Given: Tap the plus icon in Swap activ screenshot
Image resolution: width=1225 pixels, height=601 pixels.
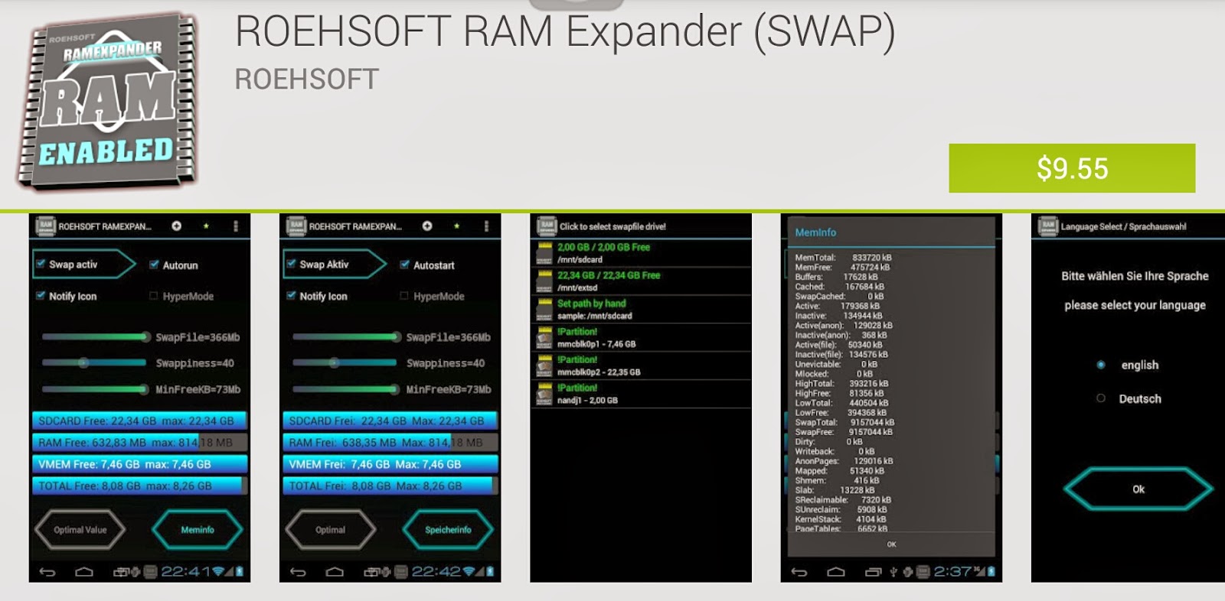Looking at the screenshot, I should click(176, 226).
